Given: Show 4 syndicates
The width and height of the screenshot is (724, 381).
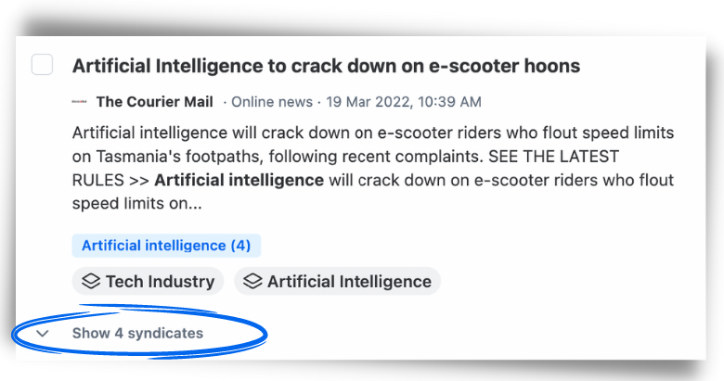Looking at the screenshot, I should tap(137, 333).
